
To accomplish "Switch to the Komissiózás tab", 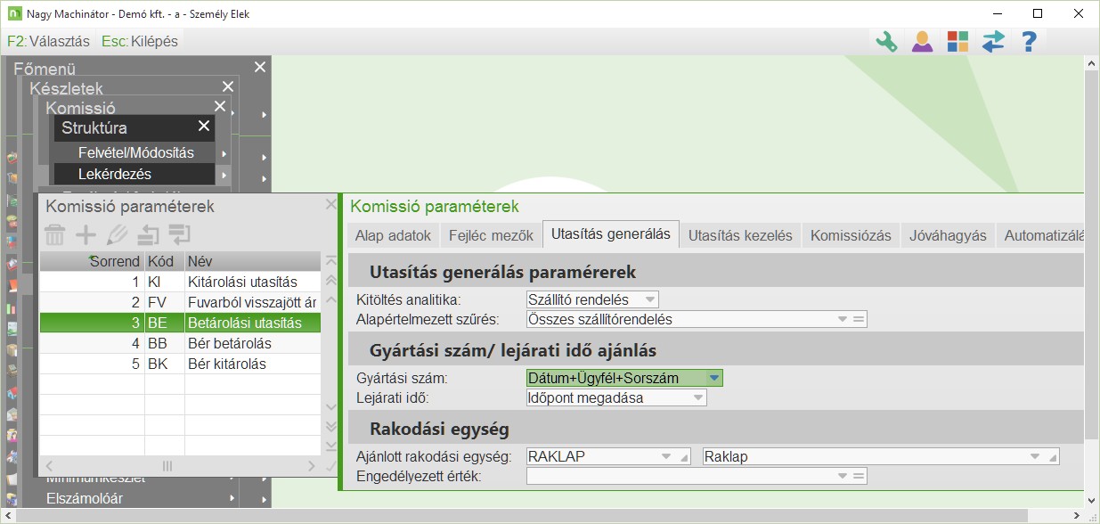I will 851,236.
